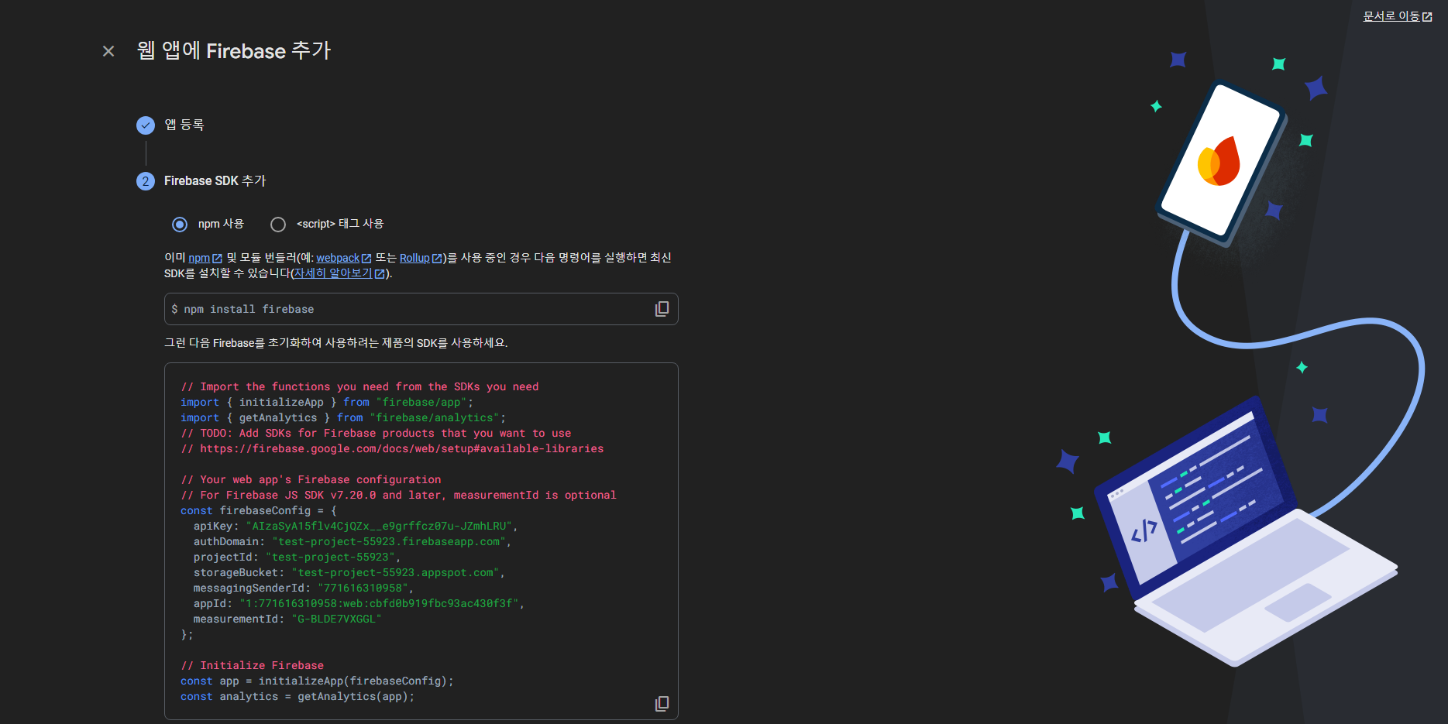Open the webpack link

click(x=344, y=258)
